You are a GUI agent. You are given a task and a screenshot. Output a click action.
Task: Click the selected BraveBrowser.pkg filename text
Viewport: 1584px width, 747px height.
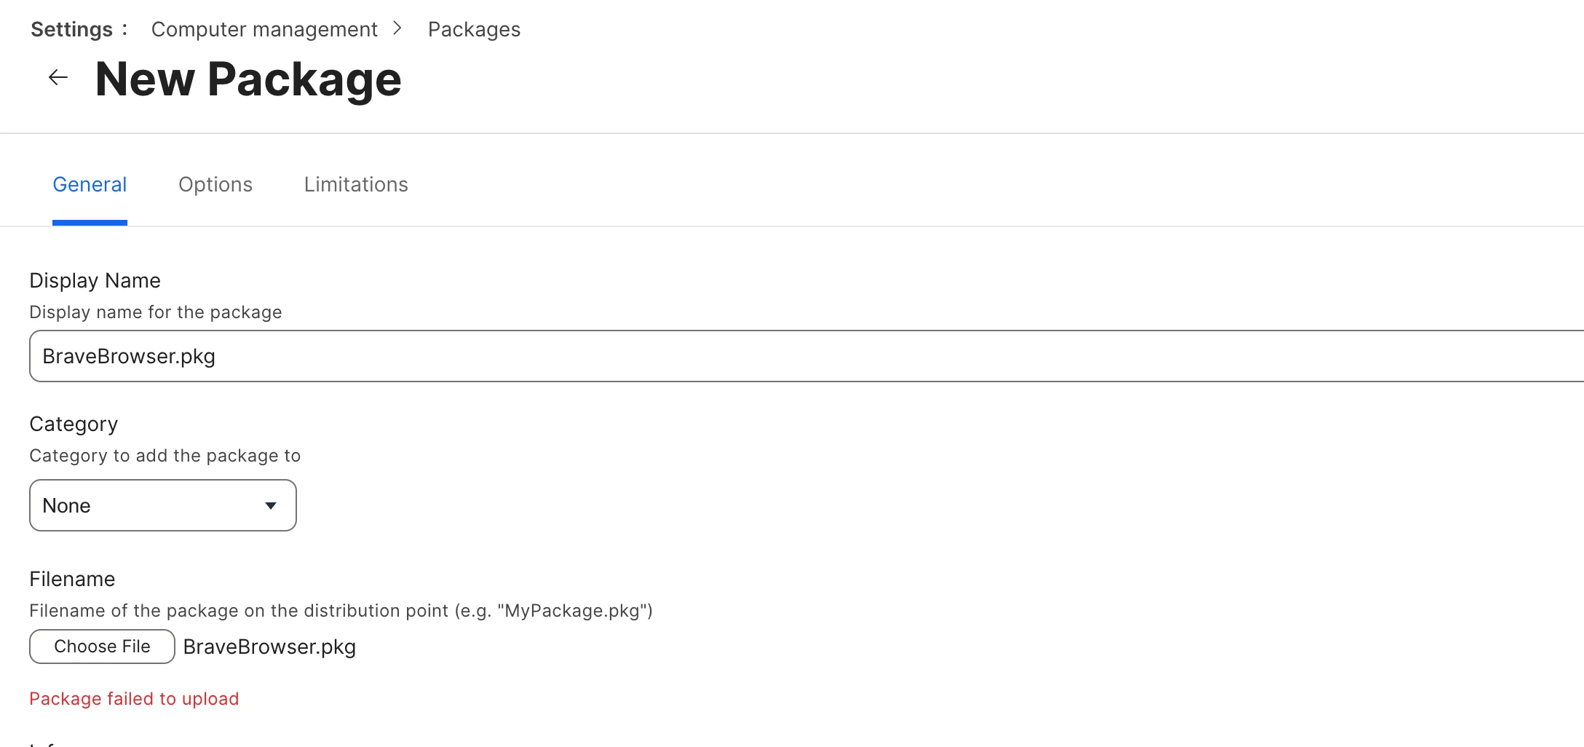point(269,647)
